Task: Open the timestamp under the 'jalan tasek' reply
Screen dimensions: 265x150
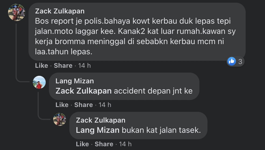Action: (x=125, y=144)
